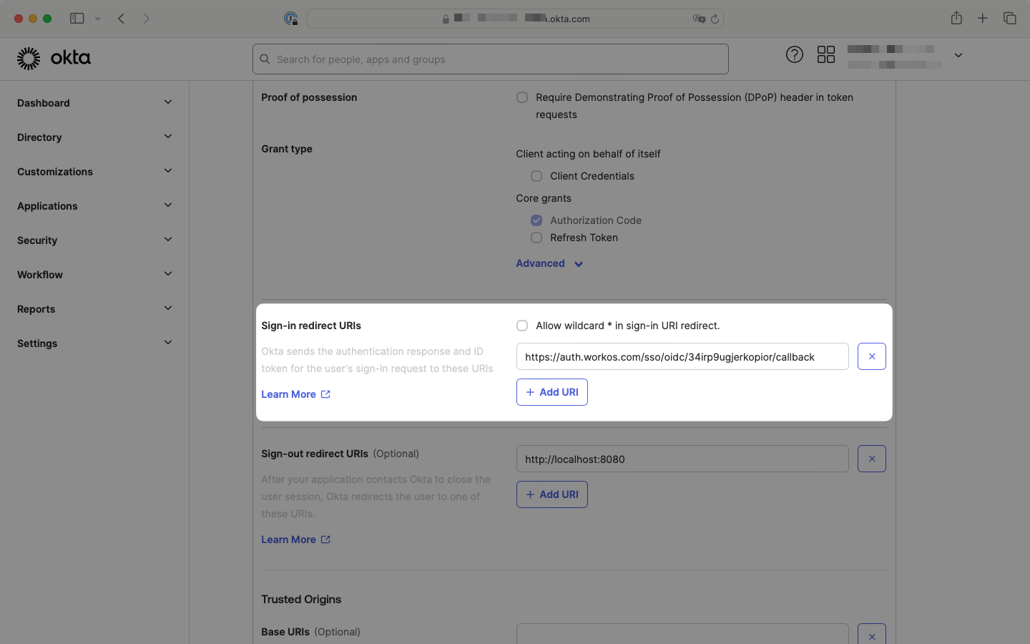This screenshot has height=644, width=1030.
Task: Disable the Authorization Code checkbox
Action: [536, 220]
